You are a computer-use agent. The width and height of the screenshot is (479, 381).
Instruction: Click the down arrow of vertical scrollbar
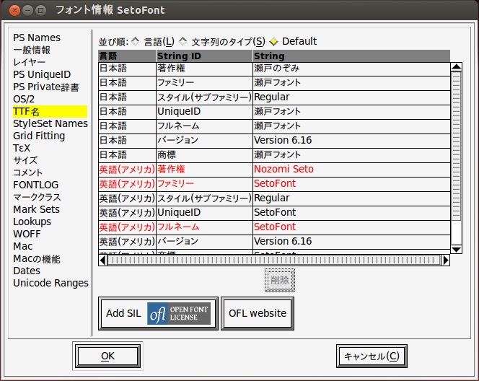pyautogui.click(x=457, y=250)
